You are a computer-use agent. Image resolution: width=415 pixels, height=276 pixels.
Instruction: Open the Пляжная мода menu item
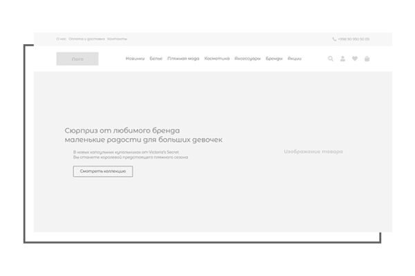tap(183, 59)
